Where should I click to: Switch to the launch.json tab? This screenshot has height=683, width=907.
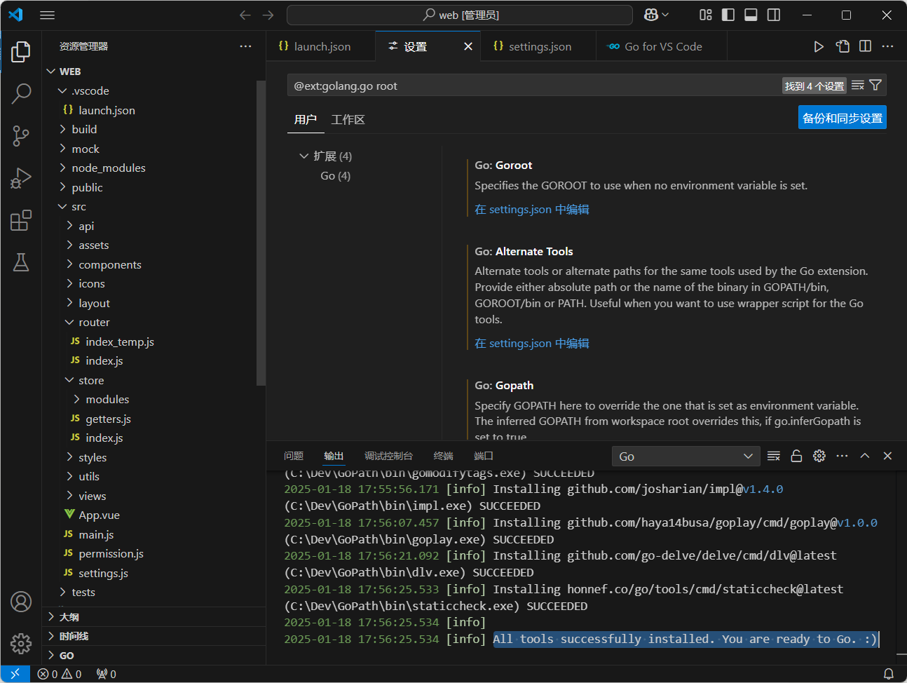(x=320, y=46)
